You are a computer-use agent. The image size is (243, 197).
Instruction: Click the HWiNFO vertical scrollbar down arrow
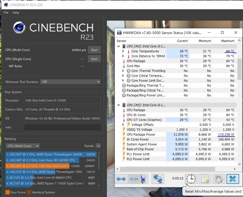[239, 164]
